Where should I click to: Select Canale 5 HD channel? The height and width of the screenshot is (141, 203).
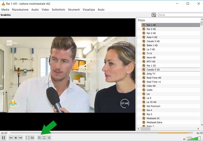click(171, 41)
